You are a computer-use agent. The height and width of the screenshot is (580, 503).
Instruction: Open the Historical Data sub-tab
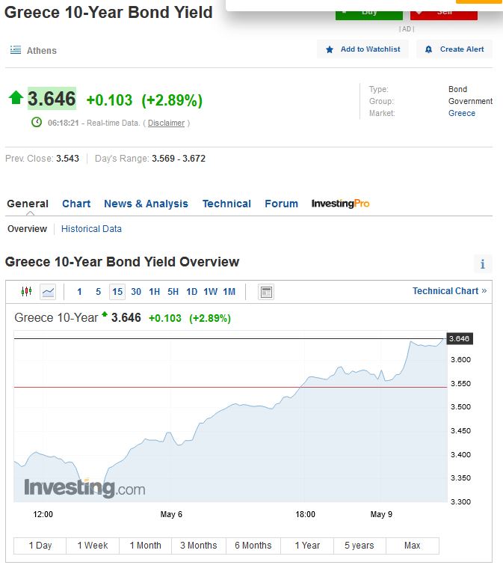point(91,229)
